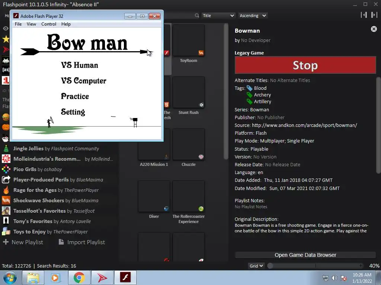
Task: Click the Shockwave Shockers orange icon
Action: coord(6,200)
